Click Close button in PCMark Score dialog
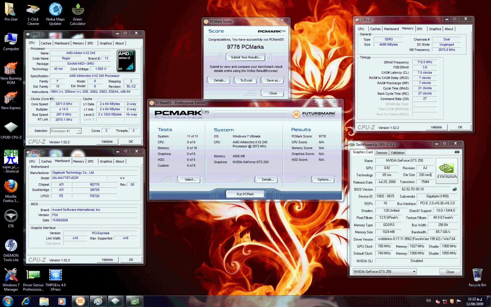This screenshot has height=307, width=491. point(273,93)
